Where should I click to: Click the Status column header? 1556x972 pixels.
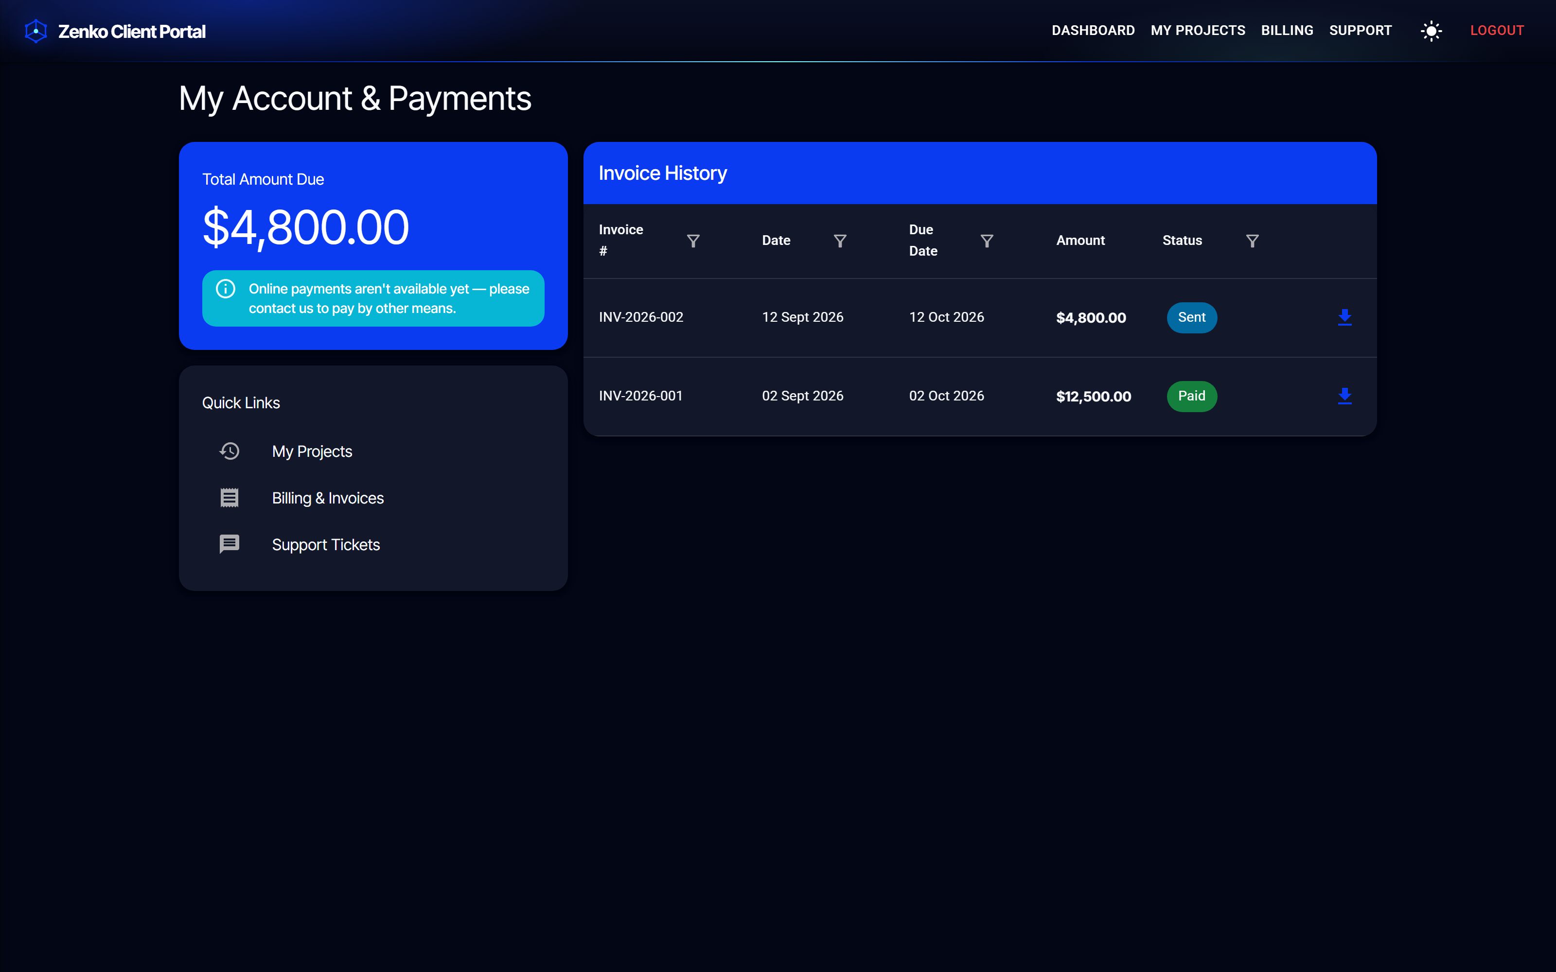[1182, 241]
